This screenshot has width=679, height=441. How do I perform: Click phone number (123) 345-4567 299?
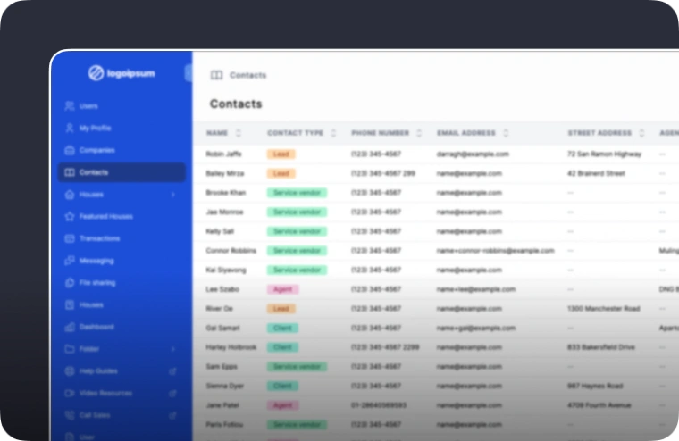click(383, 173)
